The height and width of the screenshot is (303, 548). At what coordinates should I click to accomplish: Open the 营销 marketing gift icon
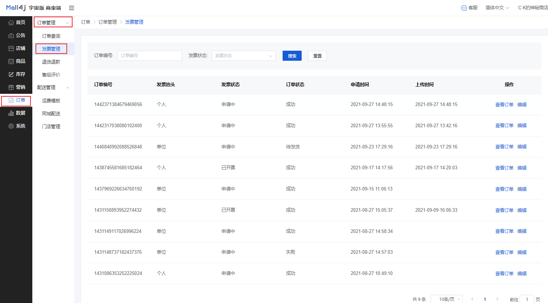click(x=11, y=87)
